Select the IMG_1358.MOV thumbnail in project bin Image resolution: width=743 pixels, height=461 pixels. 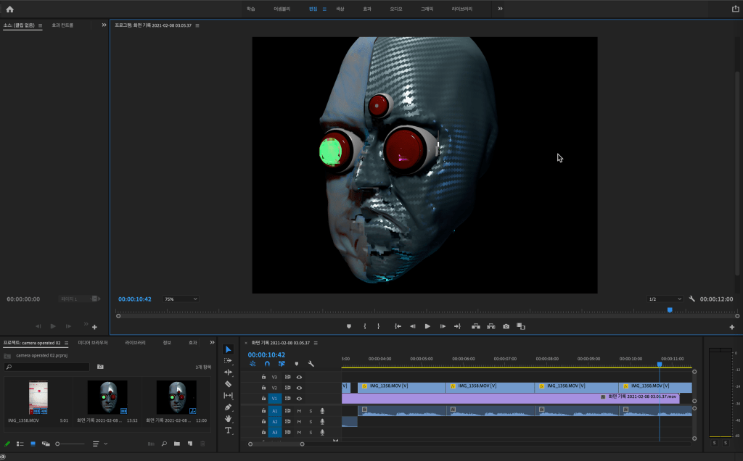[38, 397]
